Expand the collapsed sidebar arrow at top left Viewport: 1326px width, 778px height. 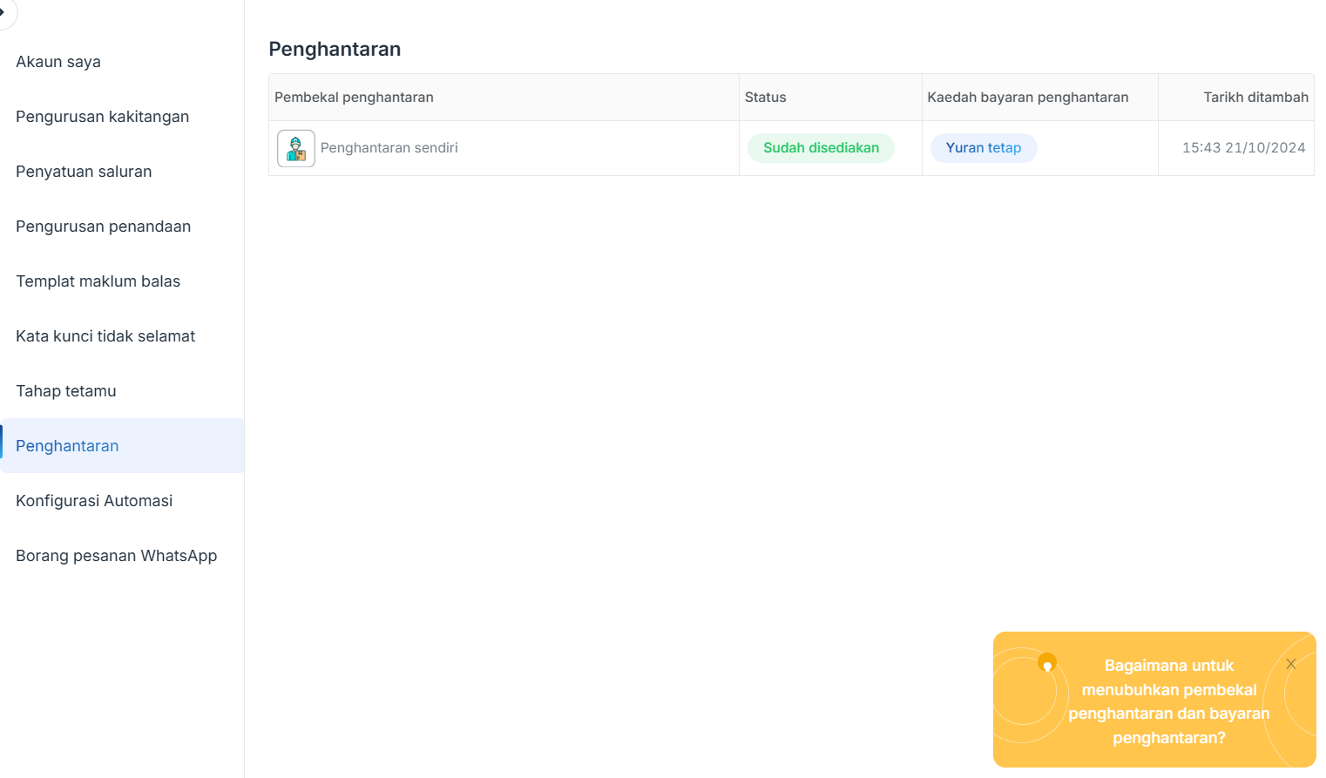tap(4, 12)
